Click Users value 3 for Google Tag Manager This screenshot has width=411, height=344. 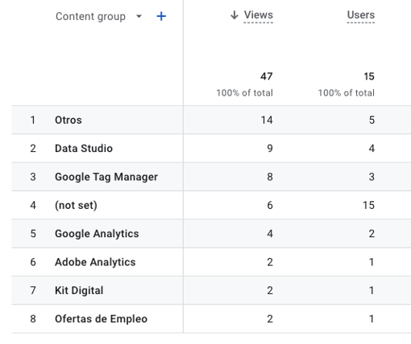(372, 177)
